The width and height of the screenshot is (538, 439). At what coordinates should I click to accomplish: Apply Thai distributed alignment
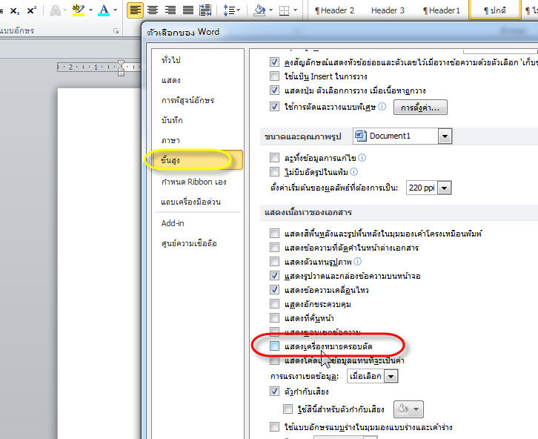point(205,10)
